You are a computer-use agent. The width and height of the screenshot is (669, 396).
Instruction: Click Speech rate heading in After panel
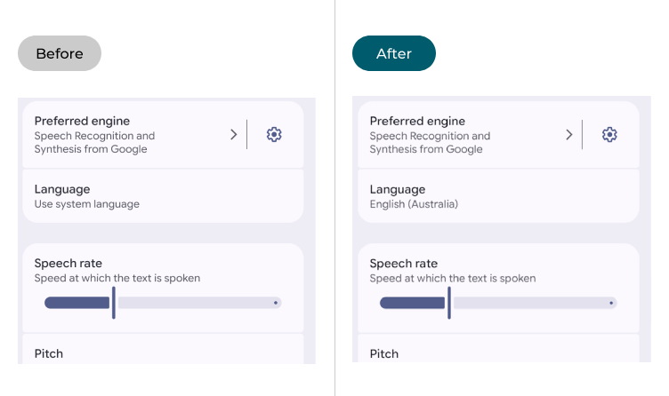tap(404, 263)
